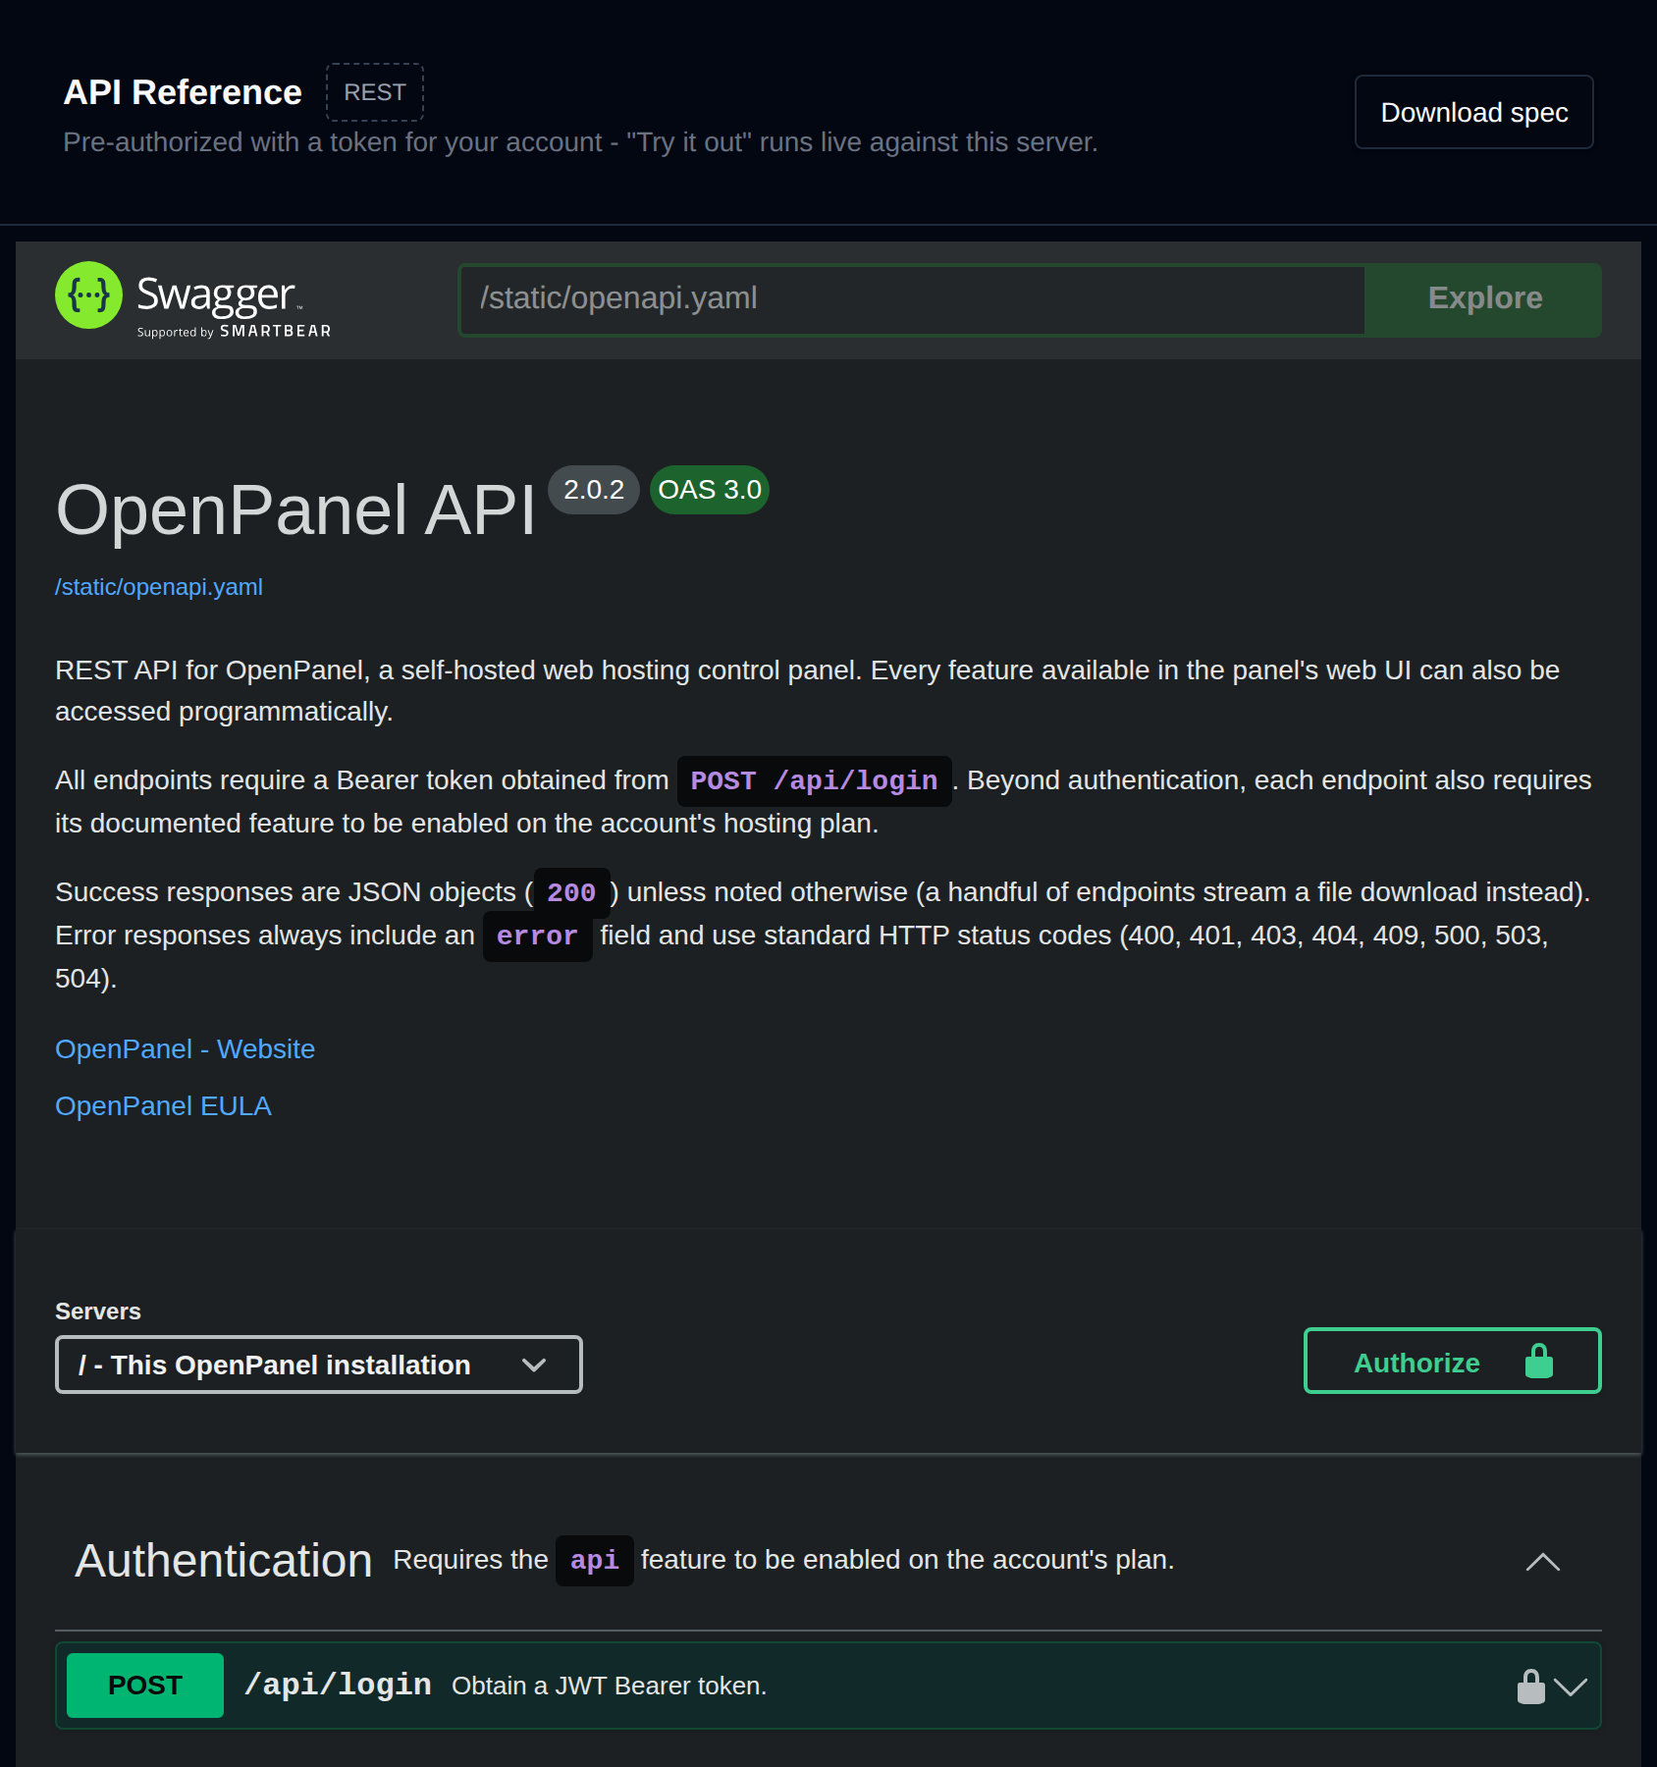Open the OpenPanel EULA link
Viewport: 1657px width, 1767px height.
point(163,1106)
